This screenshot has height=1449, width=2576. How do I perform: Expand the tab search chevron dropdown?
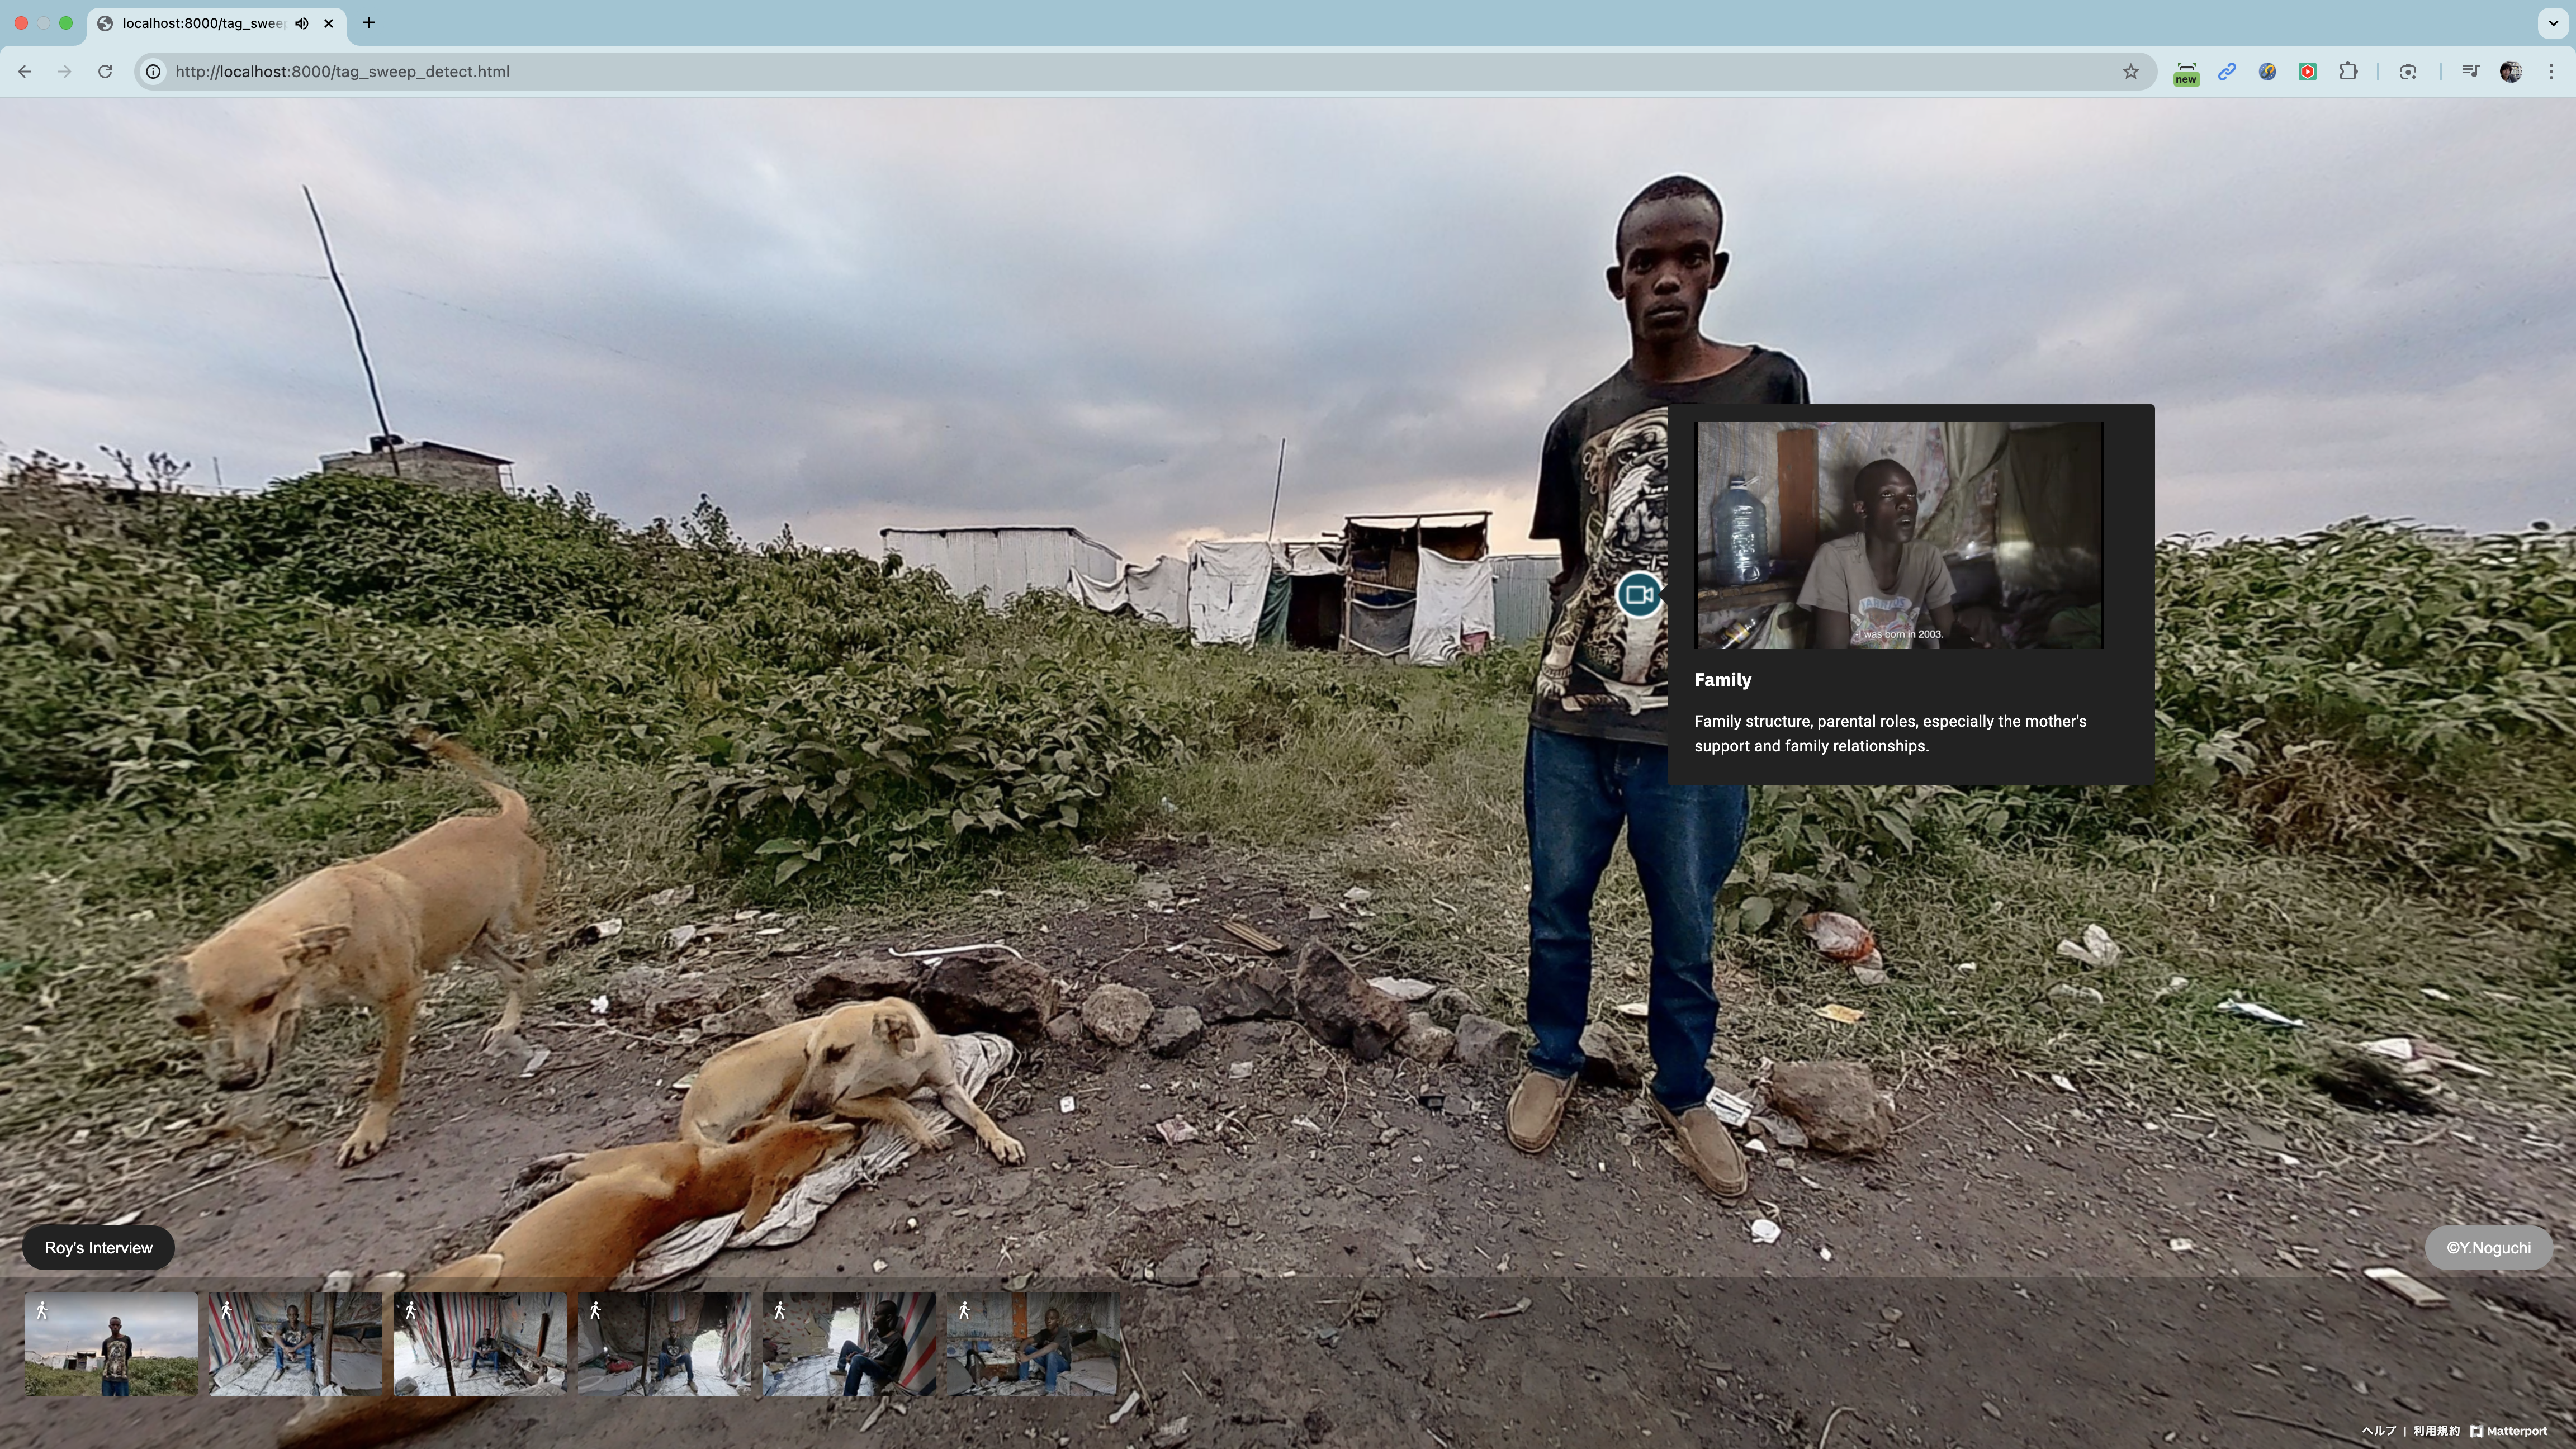tap(2553, 22)
